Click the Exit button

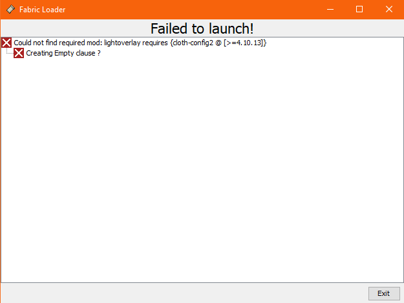point(384,293)
